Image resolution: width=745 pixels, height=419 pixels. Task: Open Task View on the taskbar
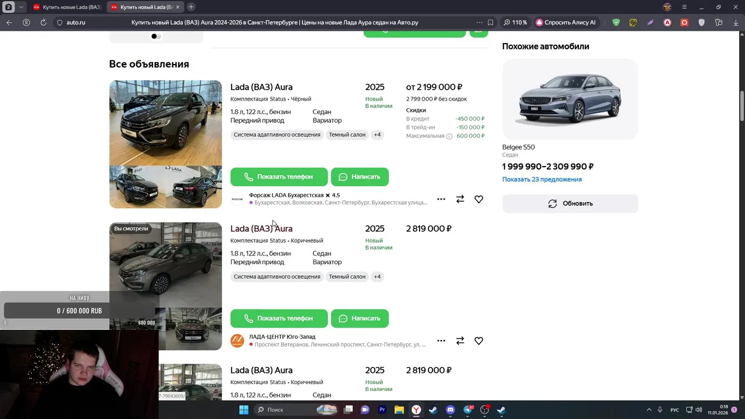(x=348, y=410)
